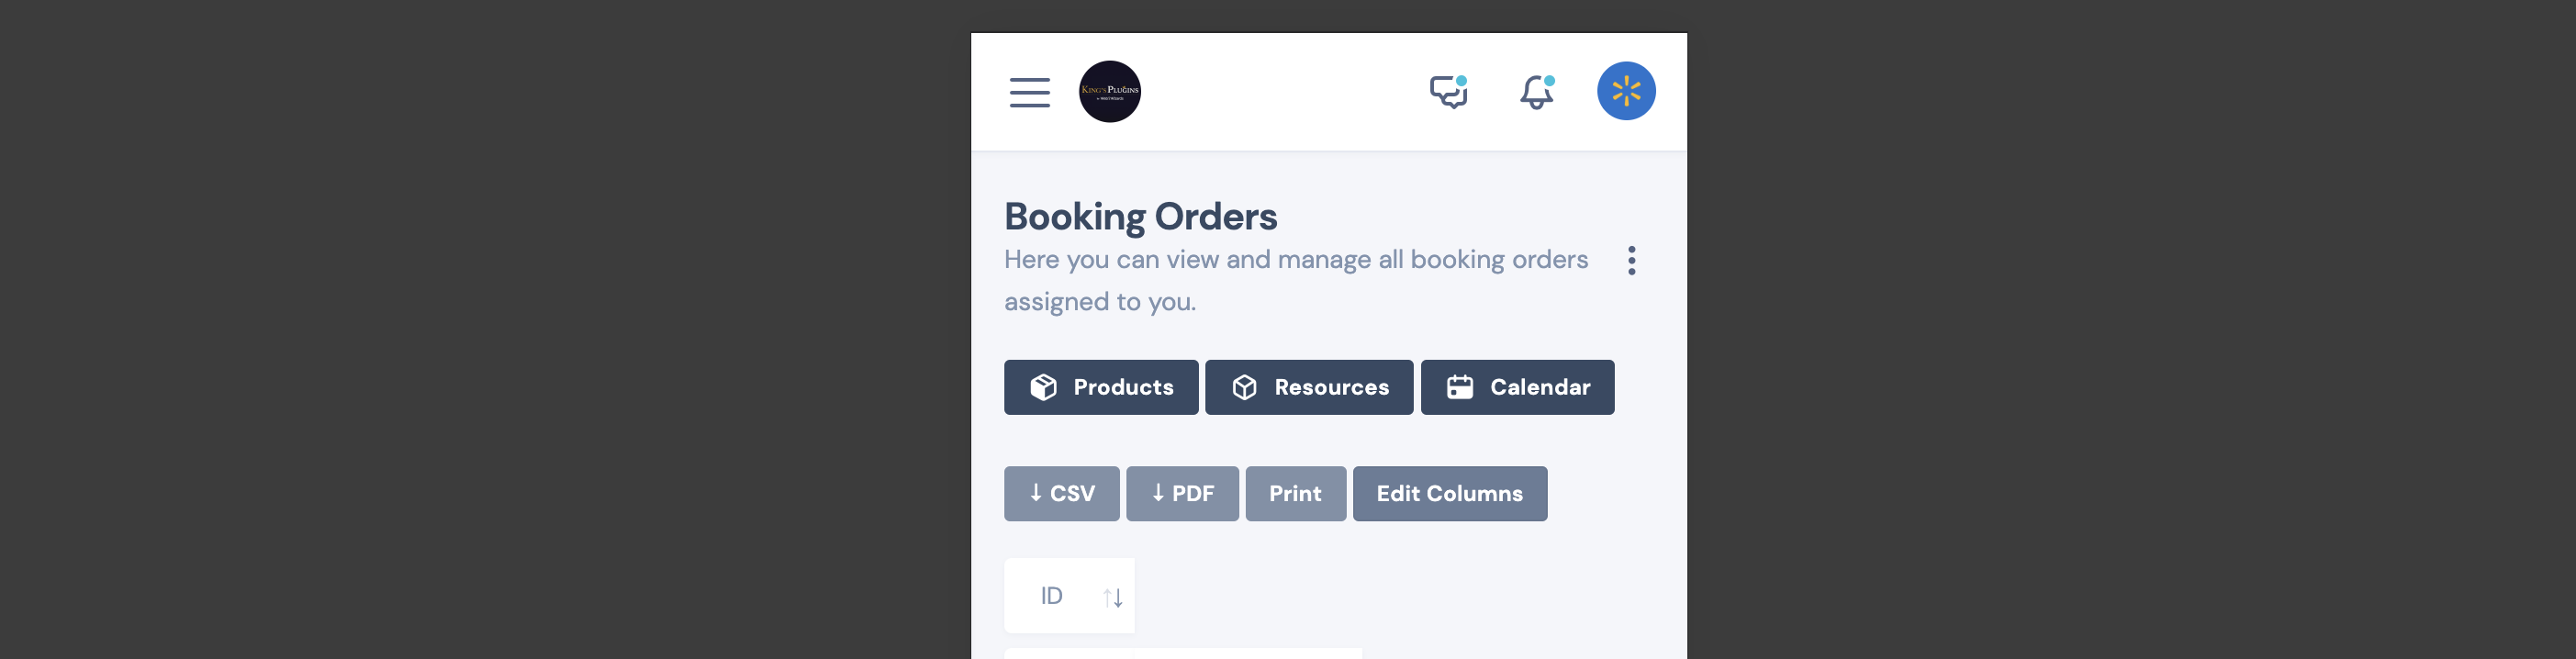
Task: Open the Calendar view
Action: 1517,387
